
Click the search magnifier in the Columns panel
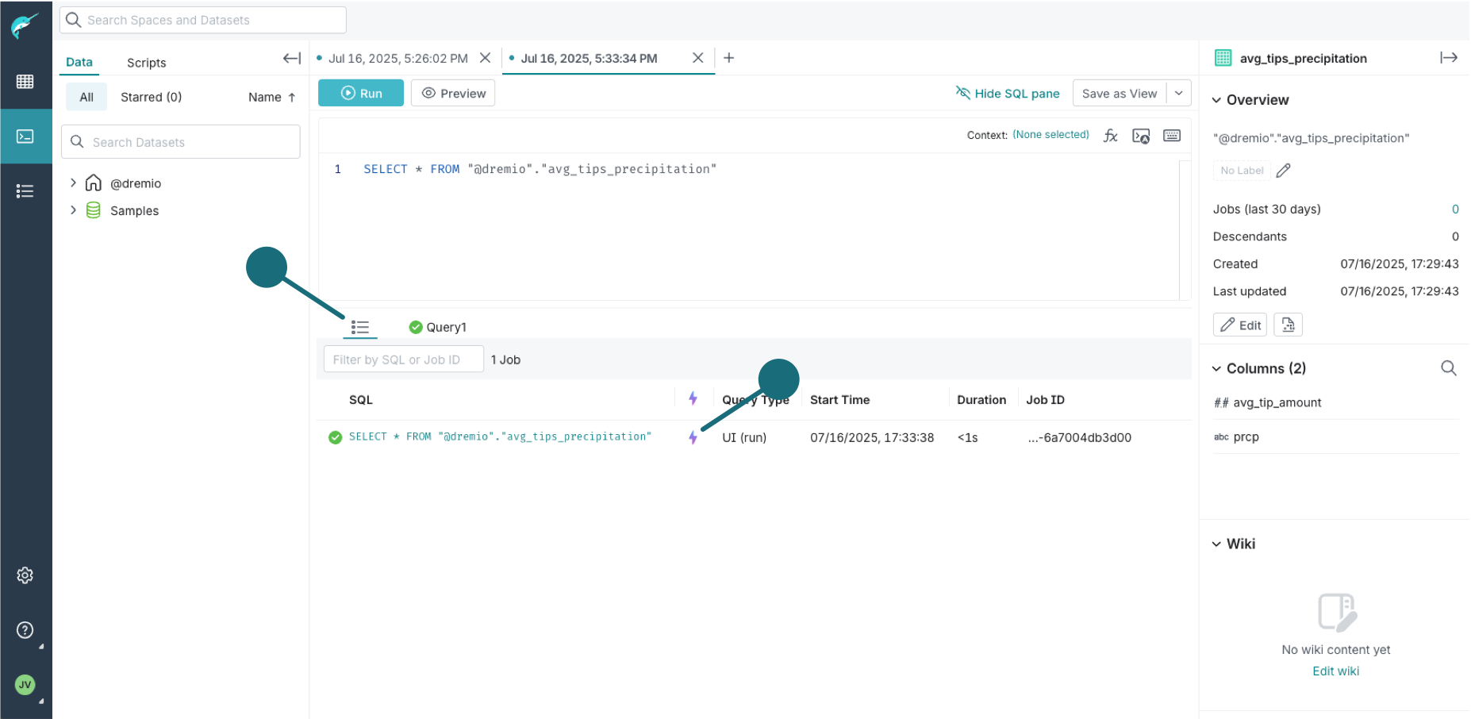[1449, 367]
